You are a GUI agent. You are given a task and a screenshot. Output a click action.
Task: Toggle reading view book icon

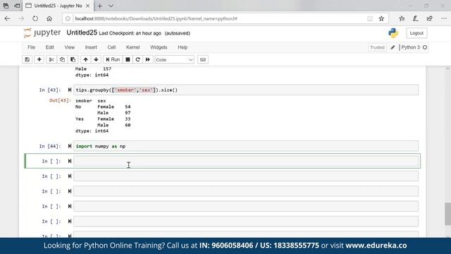click(370, 19)
